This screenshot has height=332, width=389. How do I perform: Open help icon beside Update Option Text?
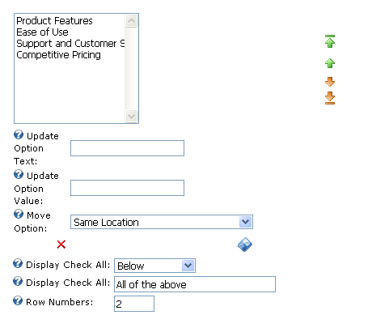tap(19, 134)
